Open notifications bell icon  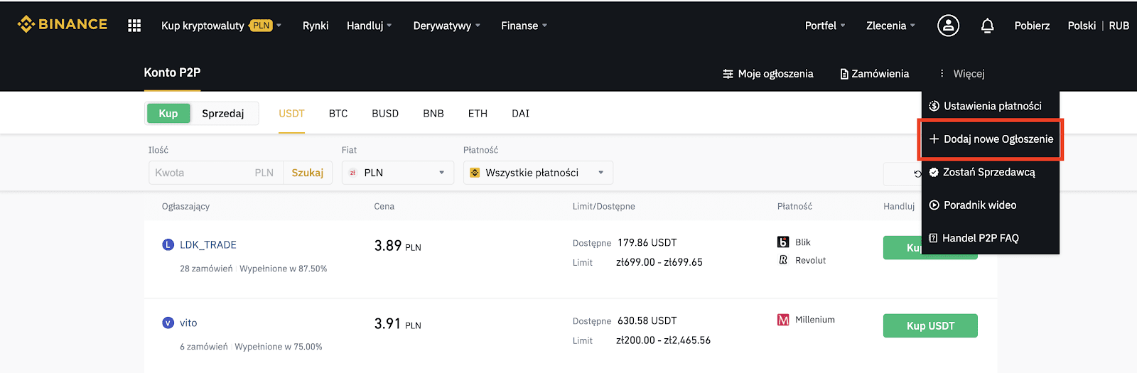[x=987, y=26]
